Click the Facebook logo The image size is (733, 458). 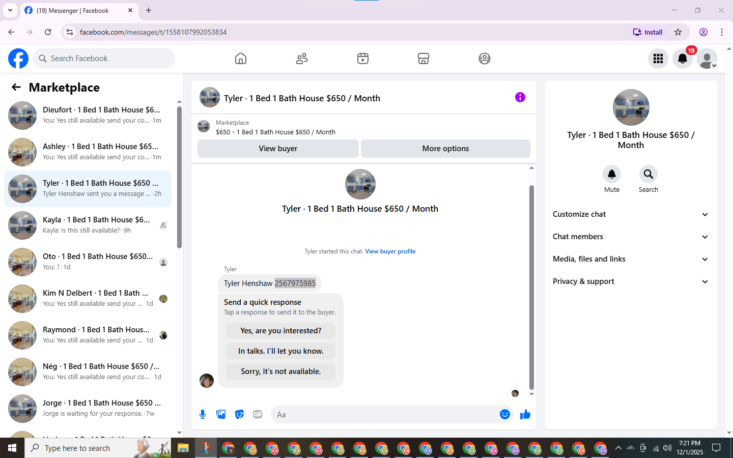[x=18, y=59]
